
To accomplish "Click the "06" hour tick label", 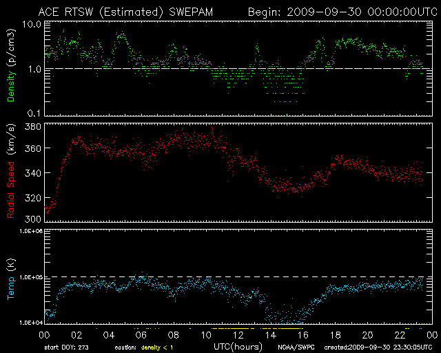I will tap(141, 335).
